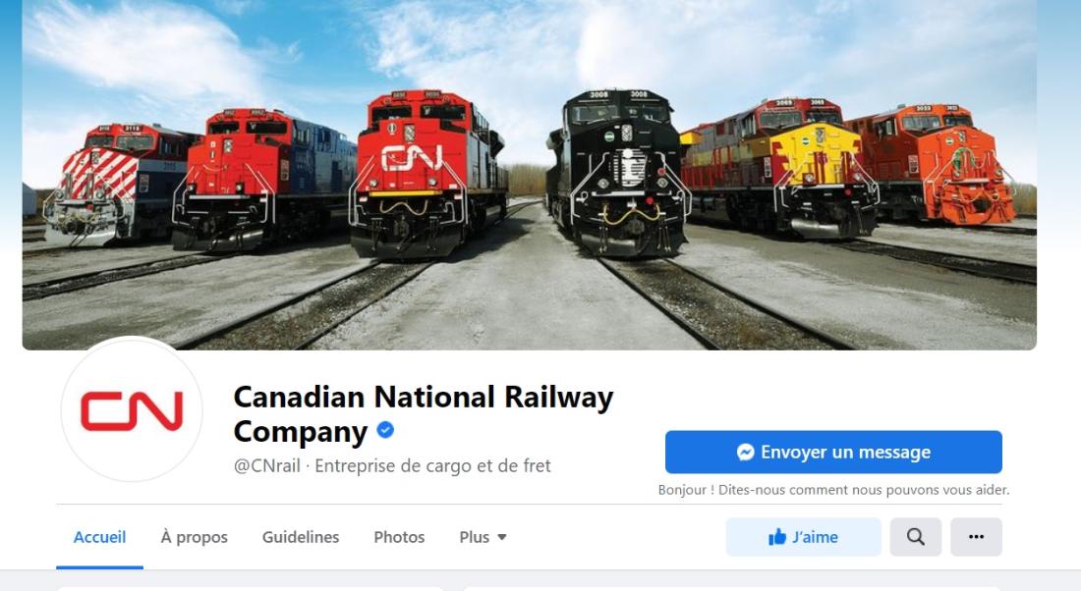
Task: Click the @CNrail username handle
Action: (266, 466)
